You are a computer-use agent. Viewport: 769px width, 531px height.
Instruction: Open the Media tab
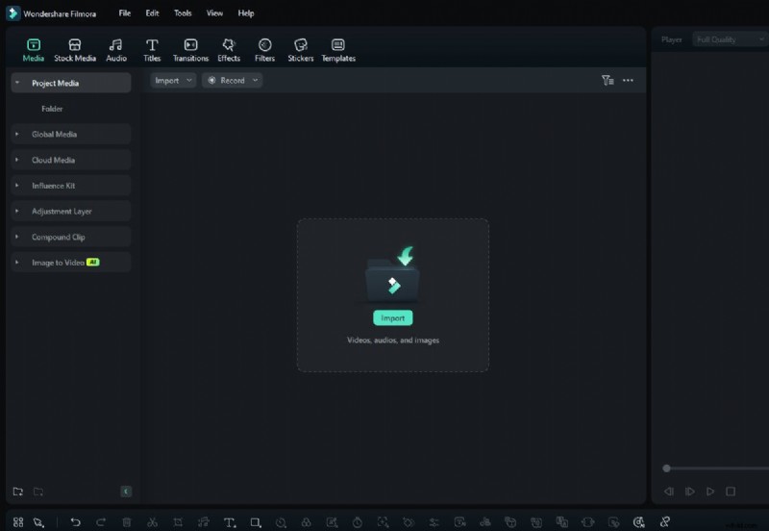pyautogui.click(x=34, y=51)
